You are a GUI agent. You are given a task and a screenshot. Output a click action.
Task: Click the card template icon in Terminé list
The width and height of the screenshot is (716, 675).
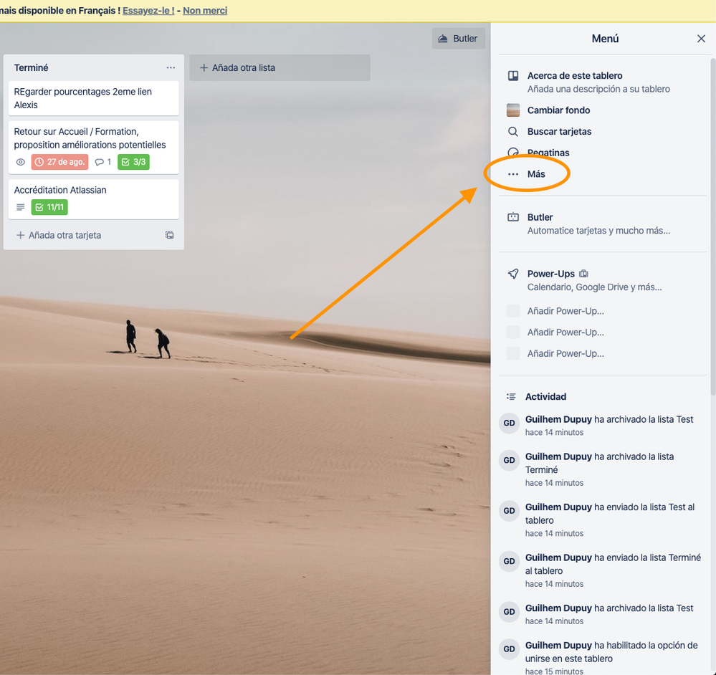tap(169, 235)
